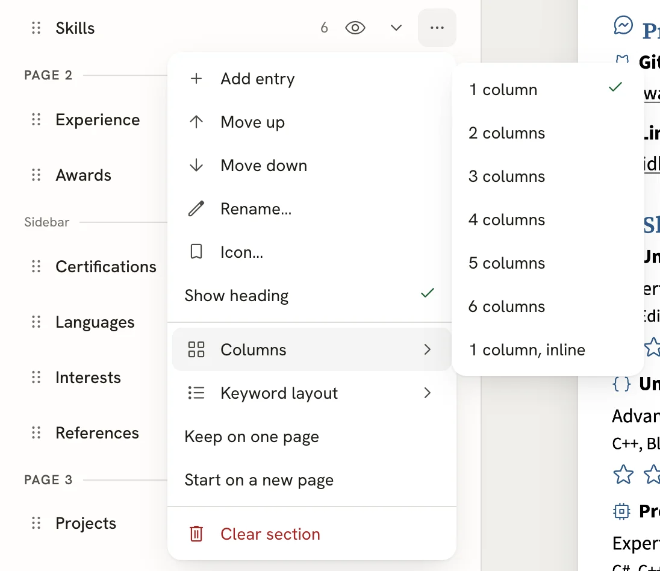
Task: Choose Move down from the menu
Action: pyautogui.click(x=312, y=165)
